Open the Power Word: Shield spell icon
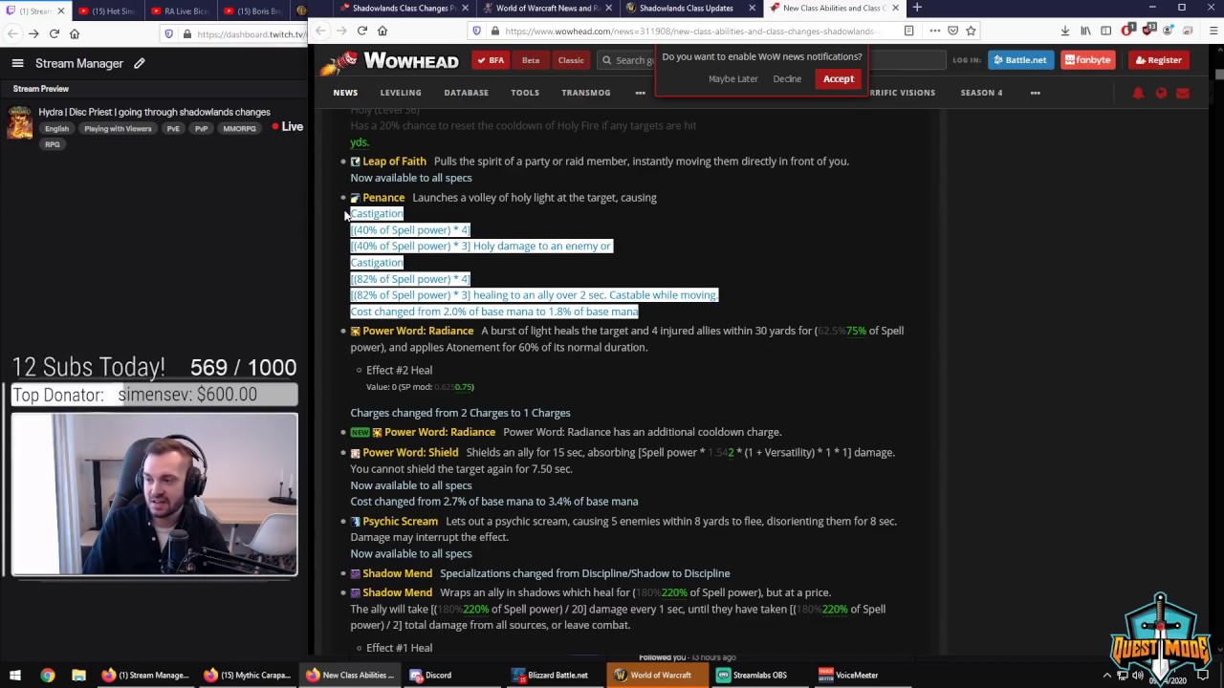Image resolution: width=1224 pixels, height=688 pixels. tap(355, 453)
